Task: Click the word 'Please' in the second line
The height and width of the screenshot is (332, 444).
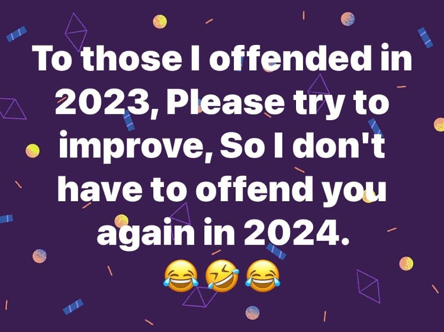Action: click(x=226, y=102)
